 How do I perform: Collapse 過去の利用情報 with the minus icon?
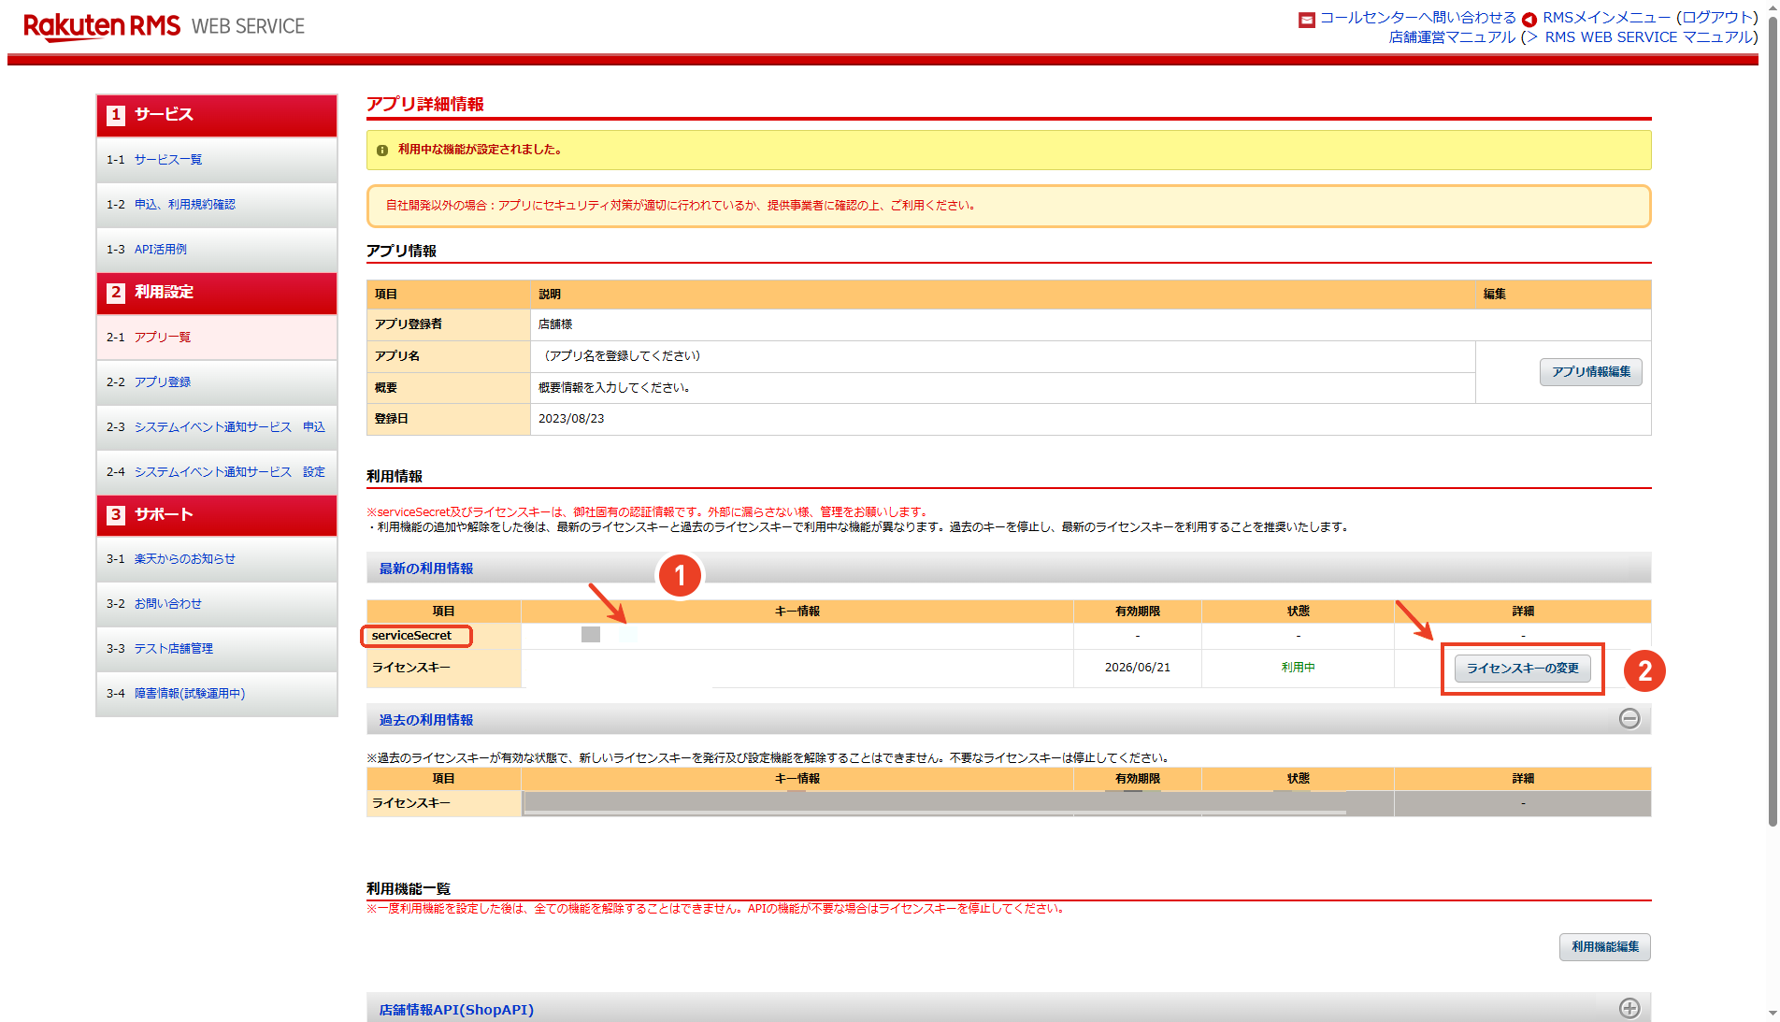(1629, 718)
